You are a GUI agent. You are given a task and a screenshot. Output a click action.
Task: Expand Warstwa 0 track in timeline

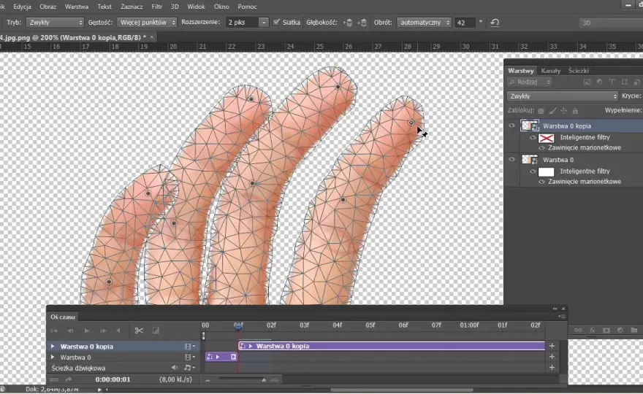53,357
